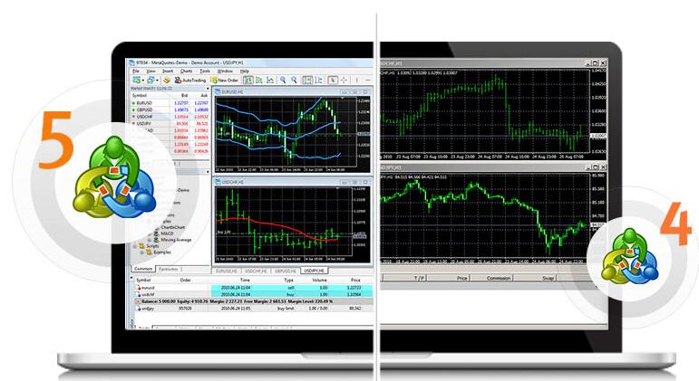The image size is (699, 381).
Task: Open the new chart dropdown arrow
Action: [142, 80]
